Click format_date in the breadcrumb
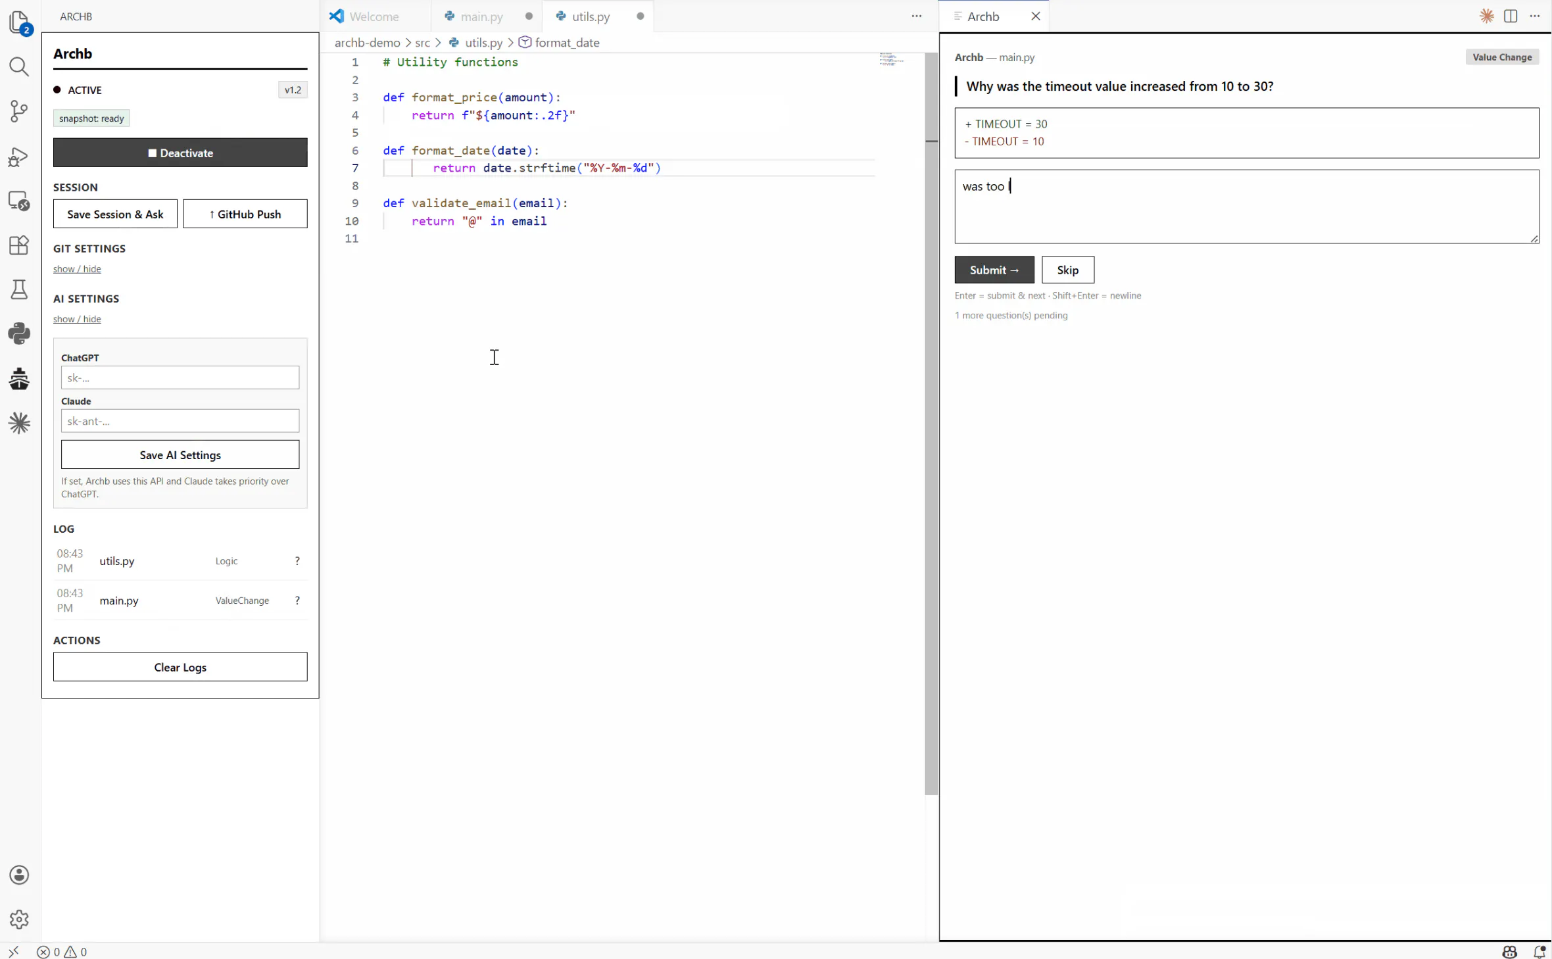 (560, 43)
